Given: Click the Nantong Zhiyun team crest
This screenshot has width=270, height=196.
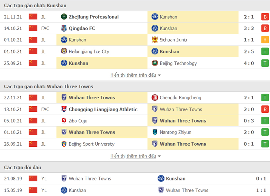Looking at the screenshot, I should [x=155, y=132].
